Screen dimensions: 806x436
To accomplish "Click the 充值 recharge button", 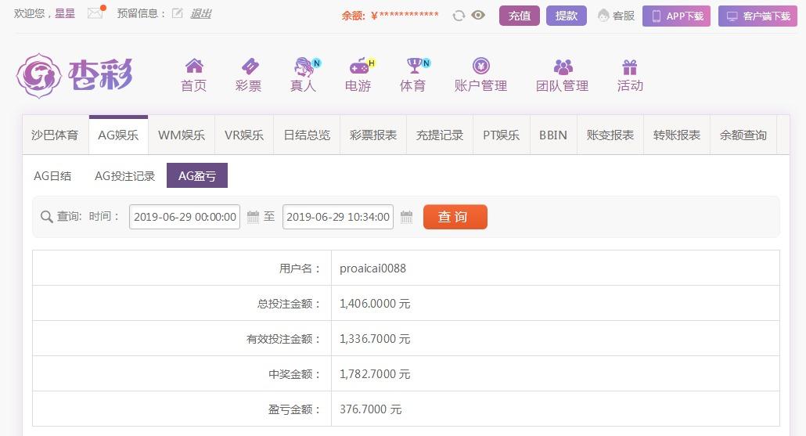I will [x=519, y=16].
